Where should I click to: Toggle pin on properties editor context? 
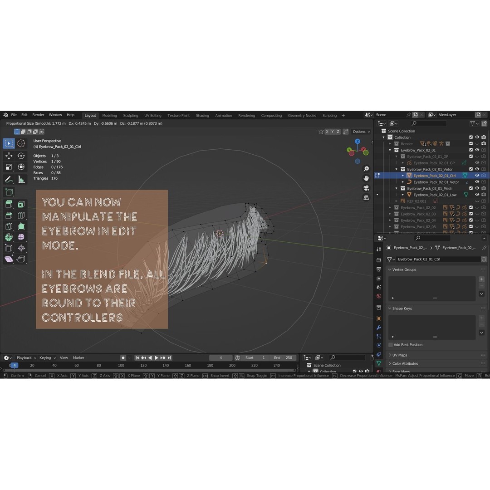(x=484, y=248)
